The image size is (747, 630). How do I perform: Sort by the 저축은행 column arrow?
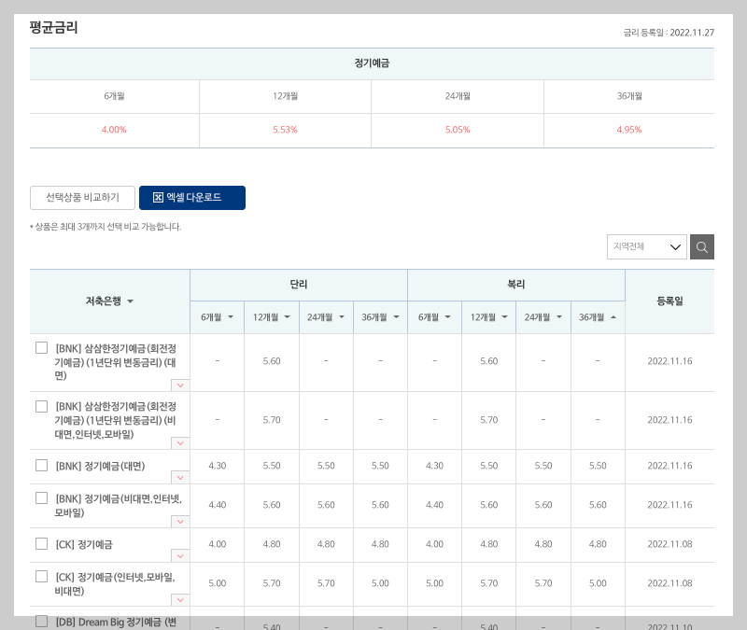pyautogui.click(x=131, y=301)
